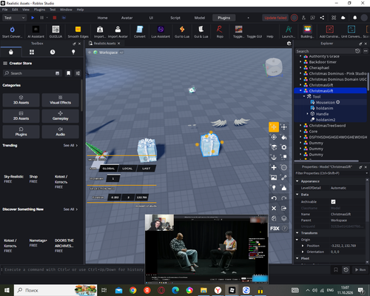Open the Gui to Lua plugin
This screenshot has height=296, width=370.
click(x=182, y=32)
